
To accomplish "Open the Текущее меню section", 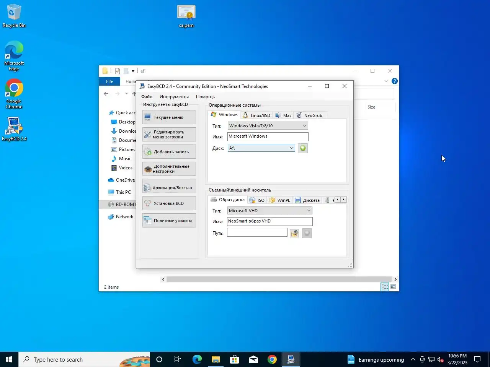I will pyautogui.click(x=169, y=117).
